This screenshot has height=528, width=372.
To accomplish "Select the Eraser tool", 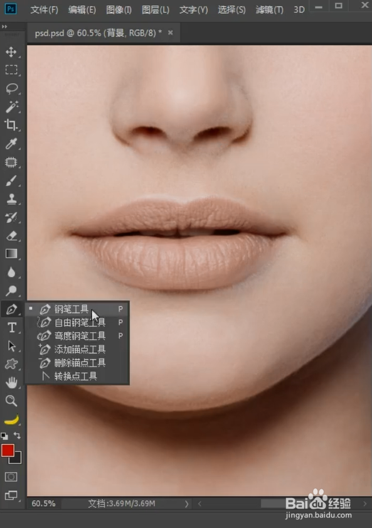I will (x=11, y=235).
